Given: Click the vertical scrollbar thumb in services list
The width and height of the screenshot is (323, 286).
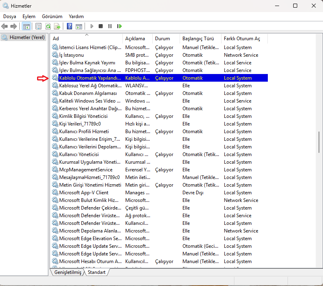Looking at the screenshot, I should (319, 141).
